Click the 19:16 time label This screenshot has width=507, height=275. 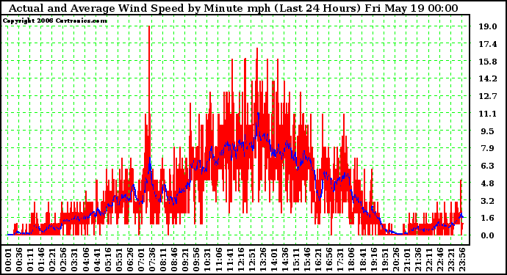373,260
